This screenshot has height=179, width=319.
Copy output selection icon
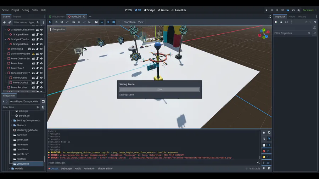point(269,133)
